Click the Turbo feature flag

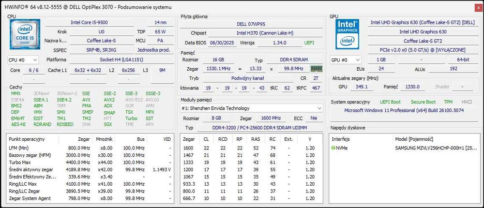pos(131,118)
